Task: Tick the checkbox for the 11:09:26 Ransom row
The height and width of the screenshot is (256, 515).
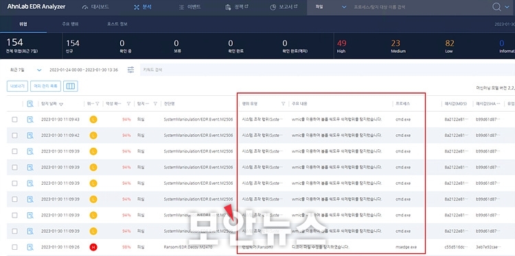Action: (x=15, y=247)
